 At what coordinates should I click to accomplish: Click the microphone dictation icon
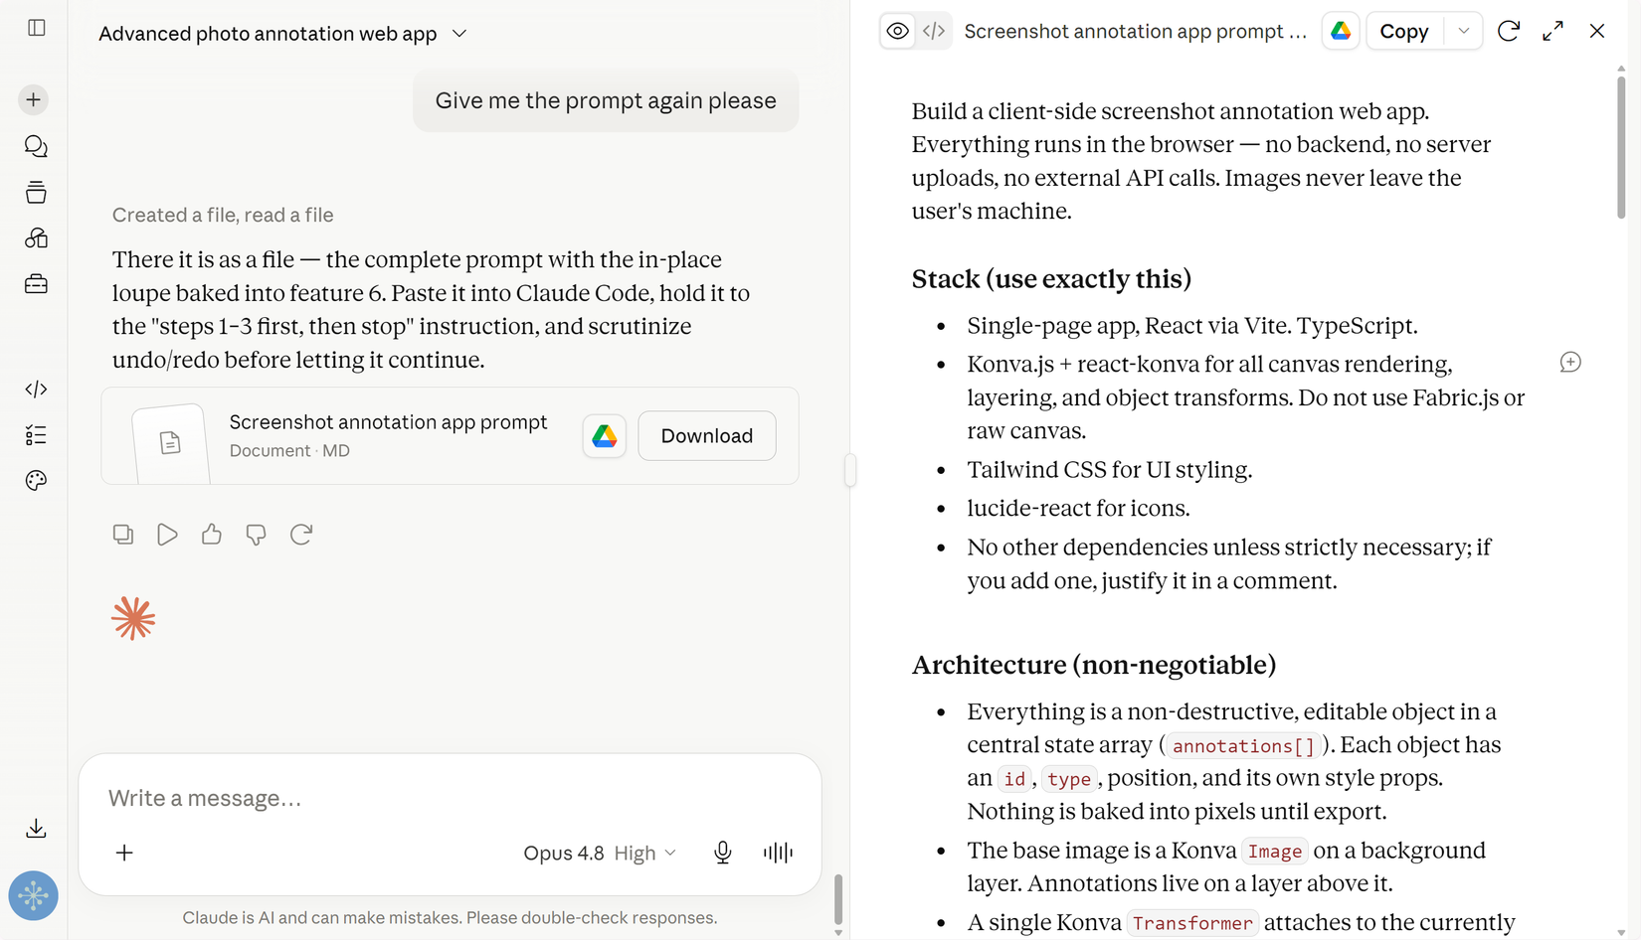click(723, 853)
